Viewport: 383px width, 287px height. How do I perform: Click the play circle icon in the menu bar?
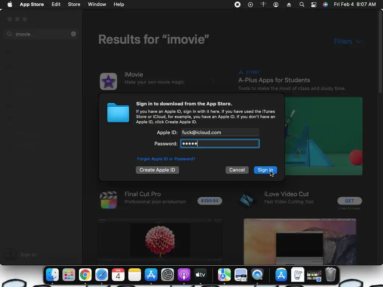(x=250, y=4)
